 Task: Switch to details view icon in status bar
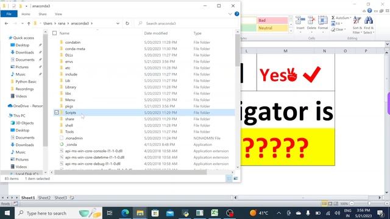coord(229,178)
